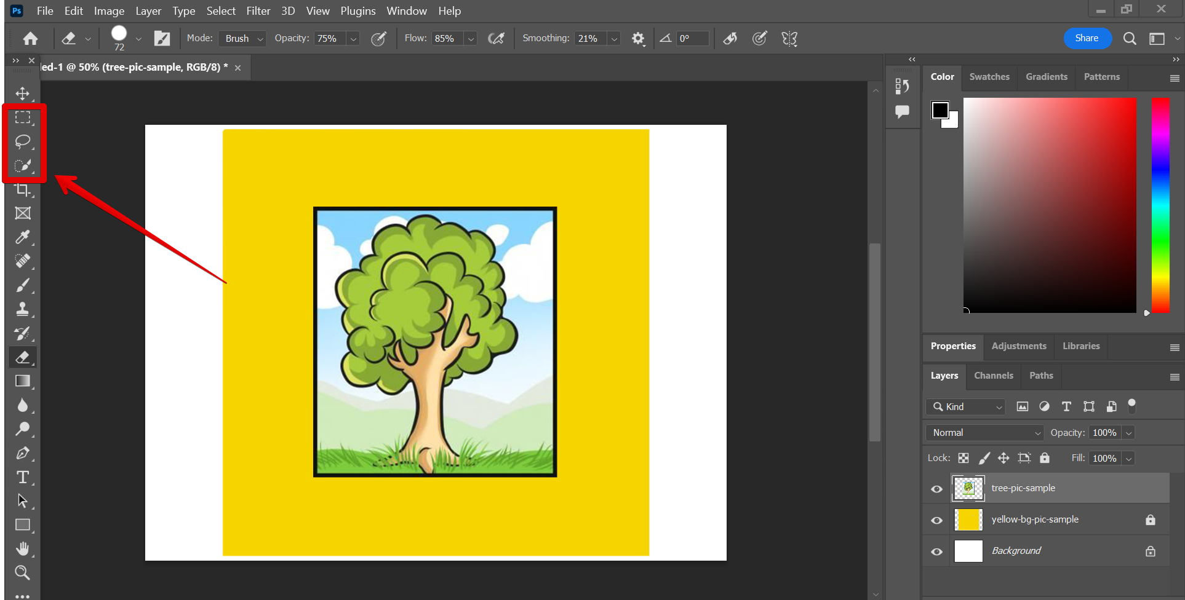Click the foreground color swatch
Viewport: 1185px width, 600px height.
click(940, 111)
